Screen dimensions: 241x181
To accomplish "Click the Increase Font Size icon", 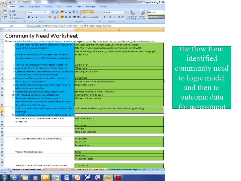I will (x=53, y=12).
